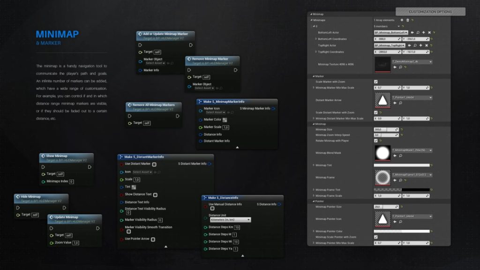Find Minimap Blend Mask asset with magnifier
This screenshot has height=270, width=480.
[x=400, y=156]
